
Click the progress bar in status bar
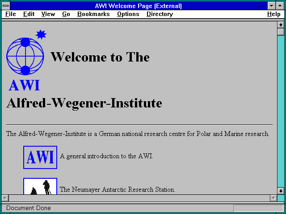[258, 208]
